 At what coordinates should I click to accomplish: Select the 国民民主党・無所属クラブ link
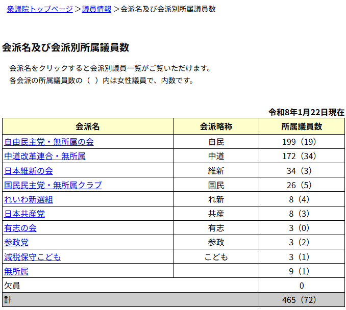tap(53, 185)
